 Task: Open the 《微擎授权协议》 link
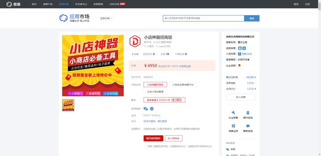pyautogui.click(x=178, y=146)
